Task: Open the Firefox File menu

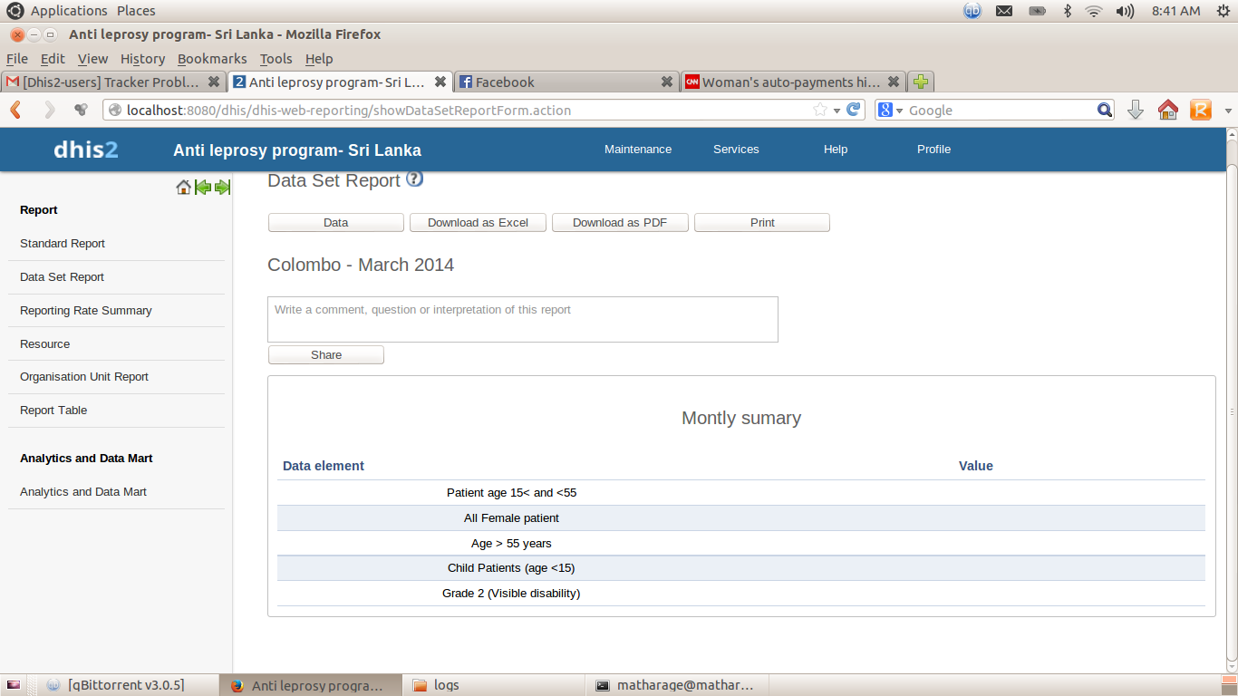Action: [17, 59]
